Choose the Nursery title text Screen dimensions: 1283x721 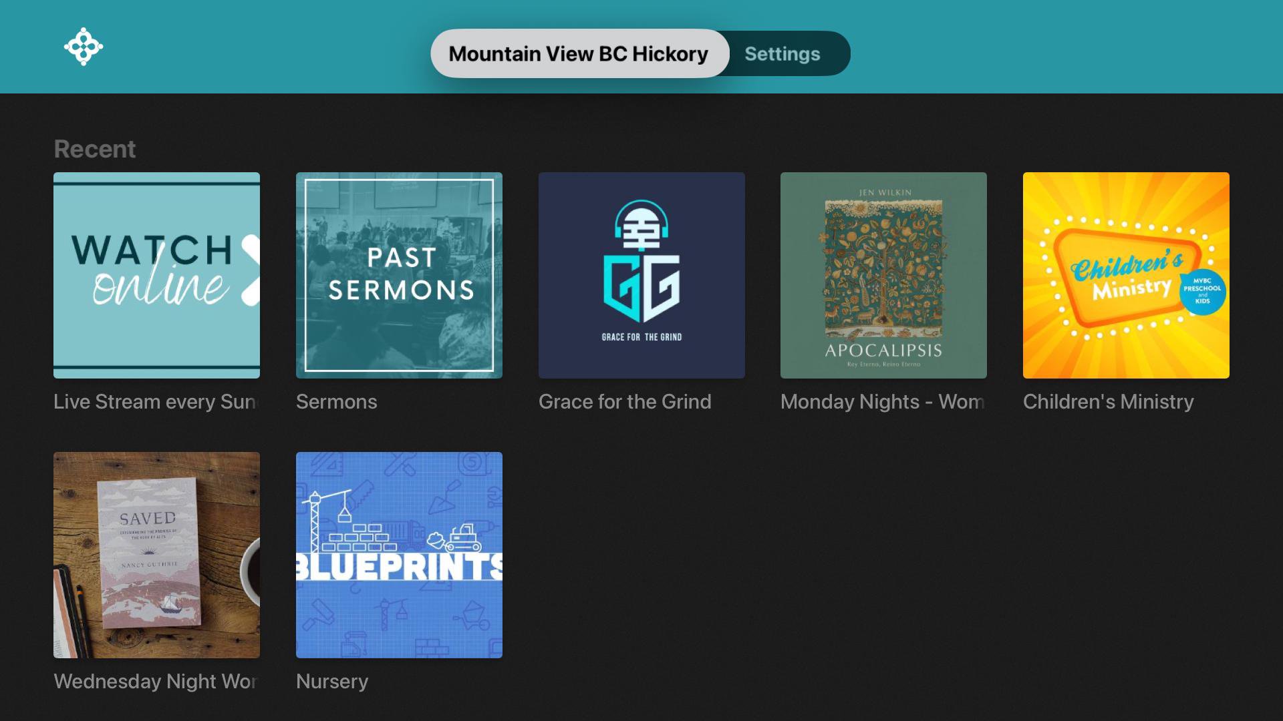(332, 682)
